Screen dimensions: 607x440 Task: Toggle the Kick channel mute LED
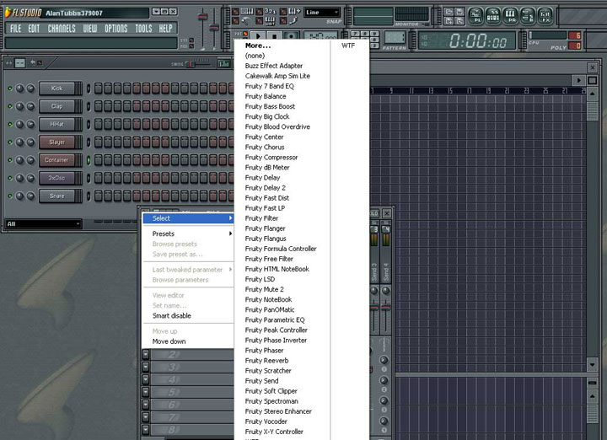point(10,89)
